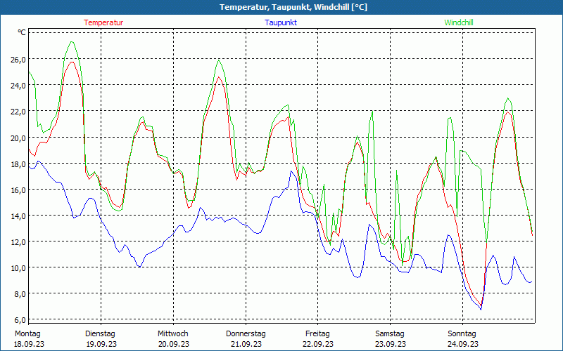Click the Mittwoch day label
Image resolution: width=563 pixels, height=351 pixels.
point(173,334)
